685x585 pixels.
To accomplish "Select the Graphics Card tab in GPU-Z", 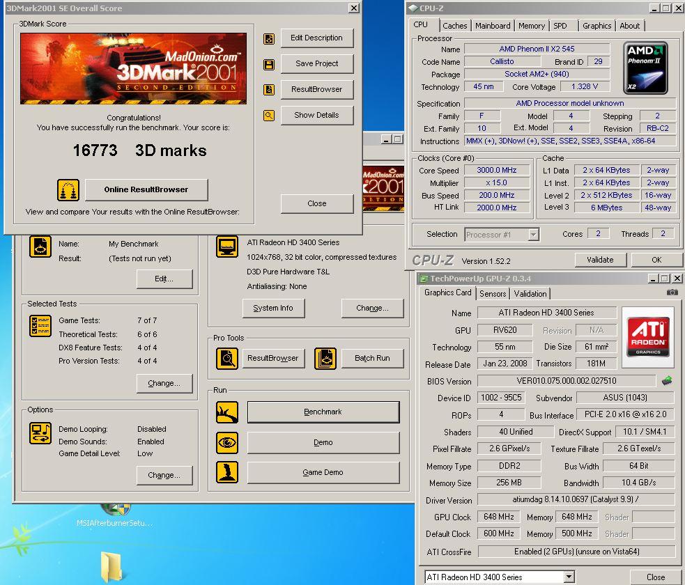I will pos(448,292).
